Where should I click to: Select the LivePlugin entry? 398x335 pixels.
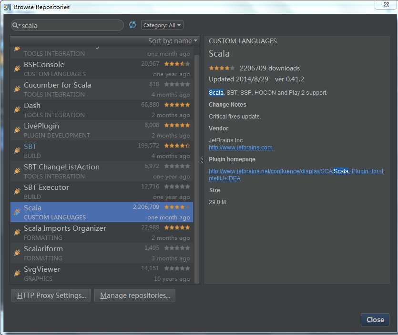(x=102, y=130)
